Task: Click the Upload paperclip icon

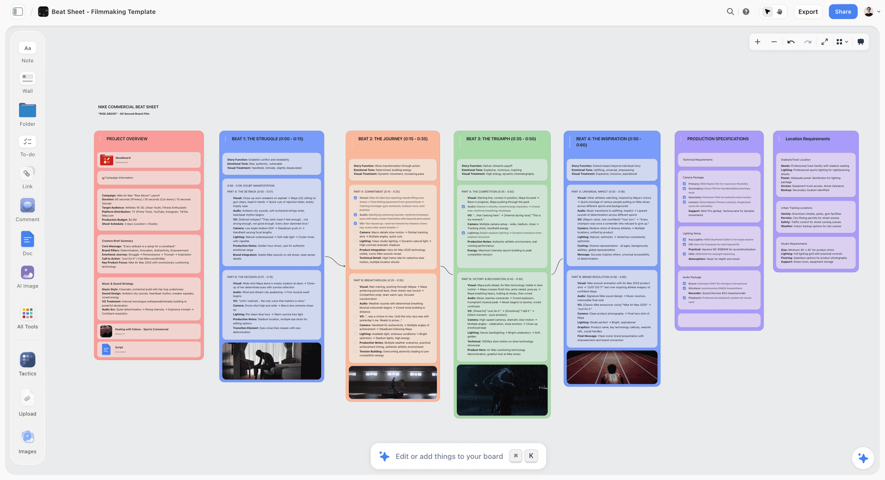Action: [x=27, y=398]
